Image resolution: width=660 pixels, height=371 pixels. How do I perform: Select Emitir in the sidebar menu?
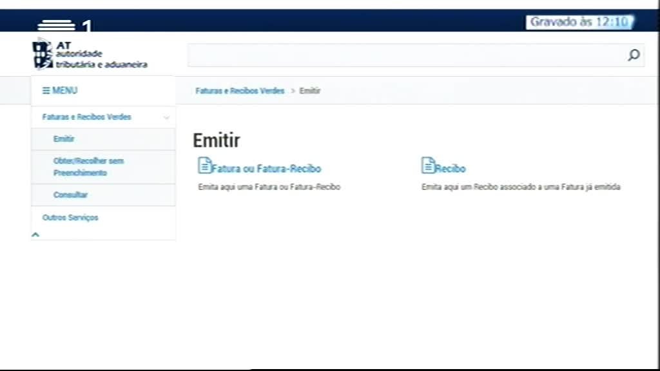[63, 139]
